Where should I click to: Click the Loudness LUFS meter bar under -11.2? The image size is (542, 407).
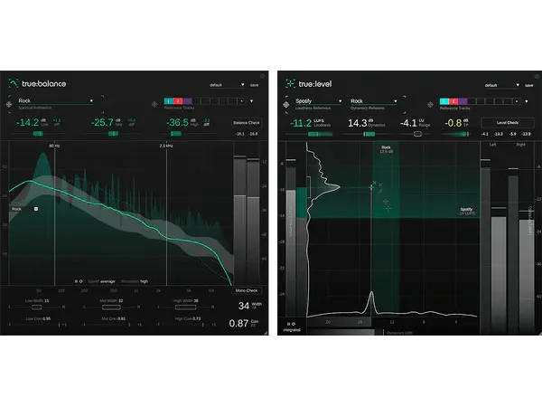pos(320,134)
